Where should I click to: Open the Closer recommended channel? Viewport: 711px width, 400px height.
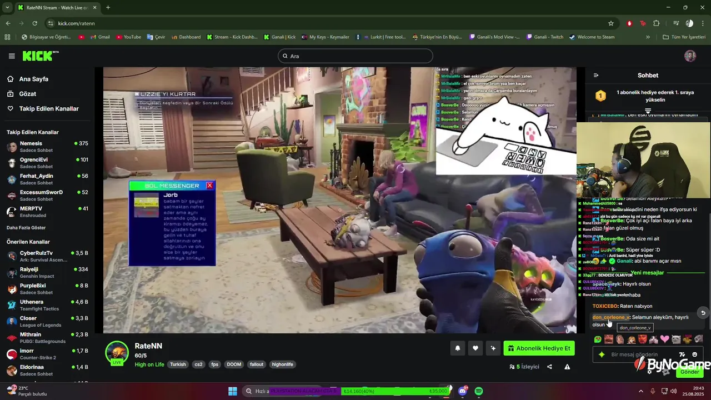point(47,321)
